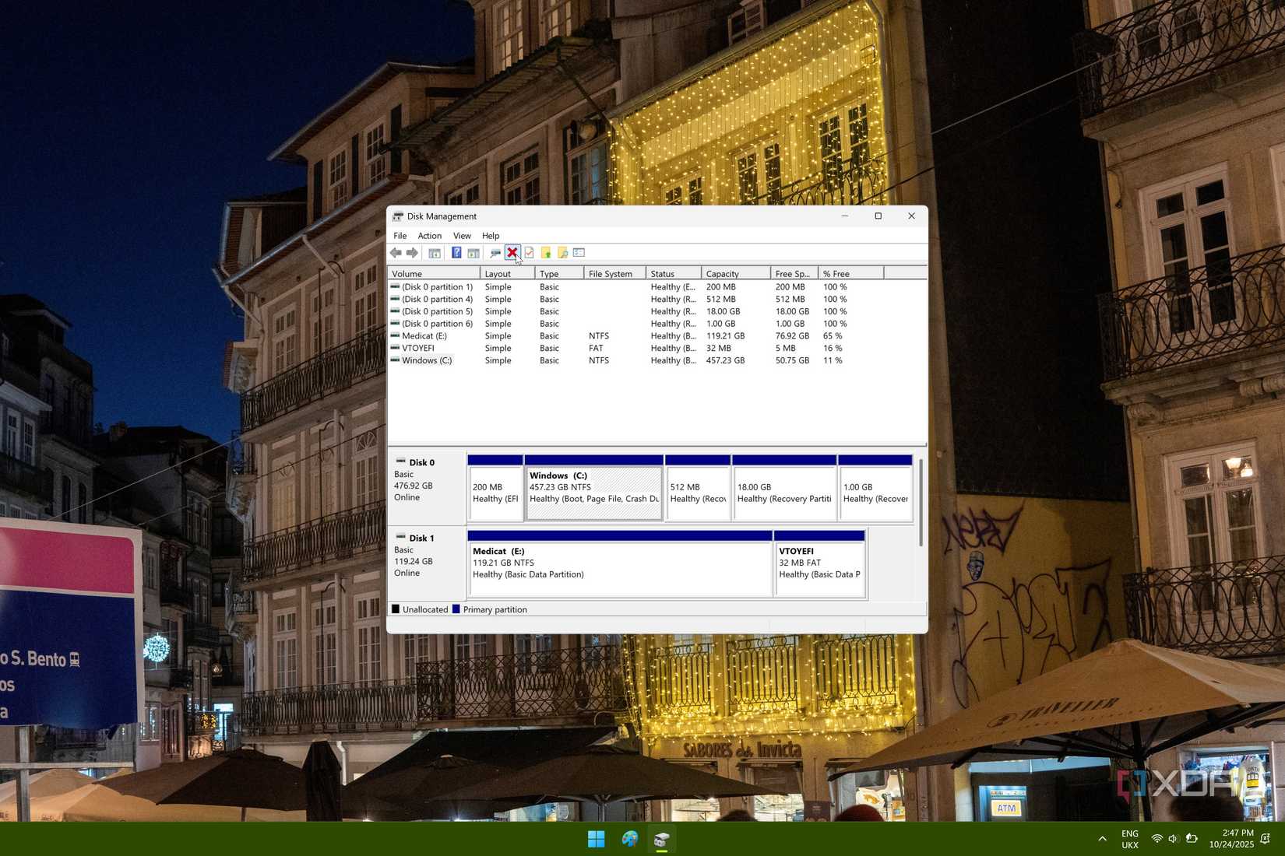Select the Windows (C:) partition block

[594, 488]
